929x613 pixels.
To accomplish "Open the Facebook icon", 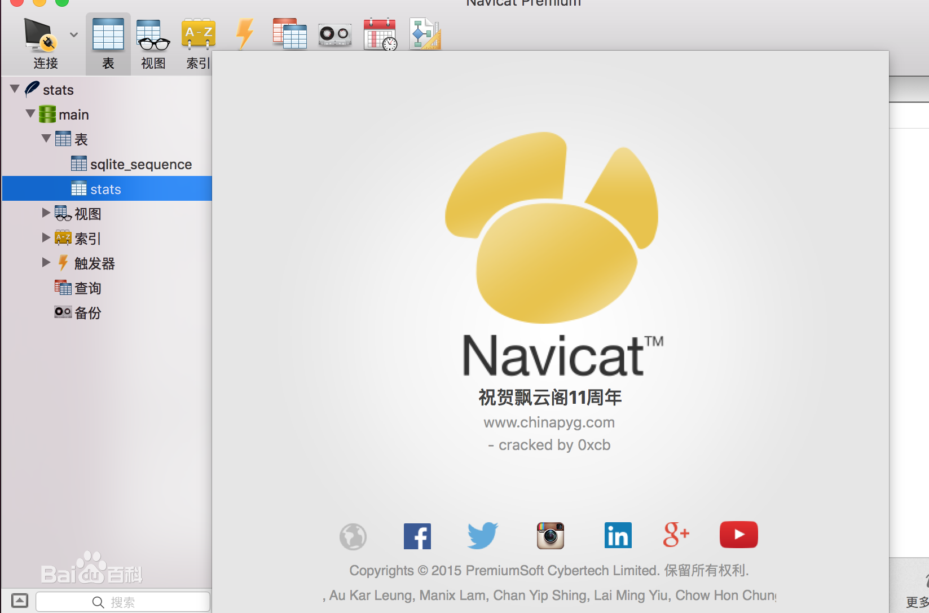I will click(x=417, y=536).
